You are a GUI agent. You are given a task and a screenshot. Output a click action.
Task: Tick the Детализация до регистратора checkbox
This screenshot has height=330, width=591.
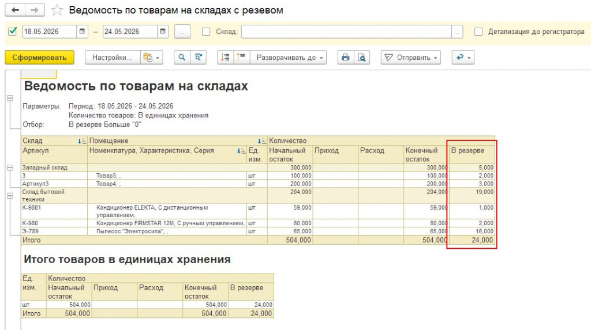click(478, 32)
